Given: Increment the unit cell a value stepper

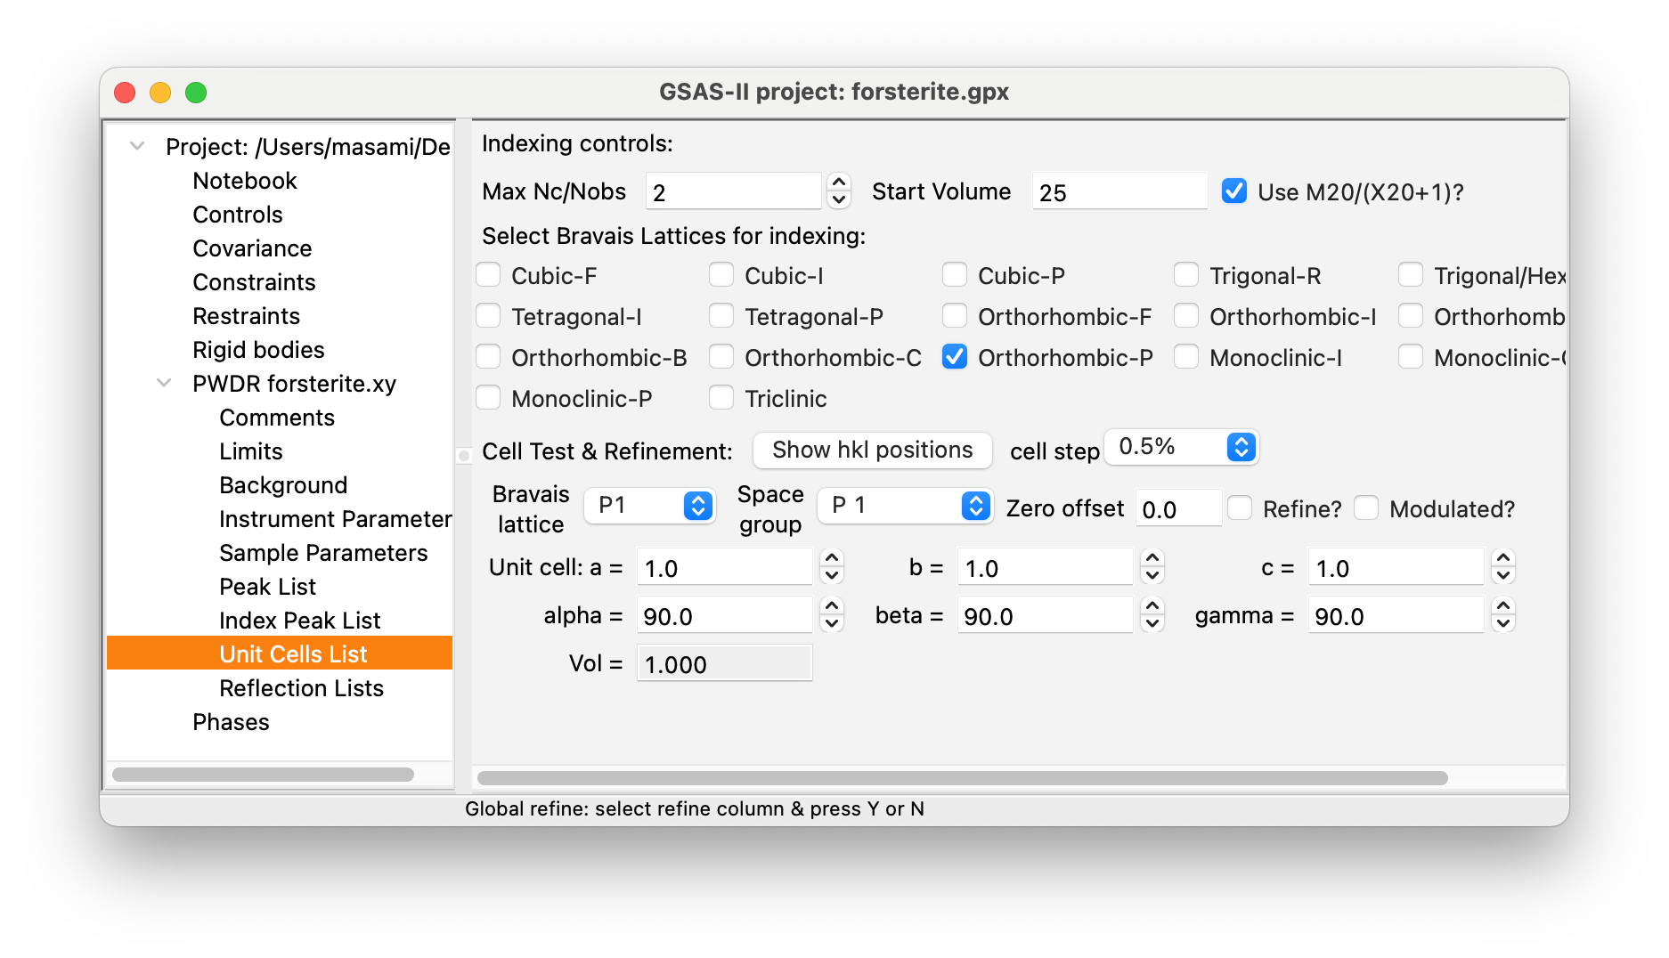Looking at the screenshot, I should 831,558.
